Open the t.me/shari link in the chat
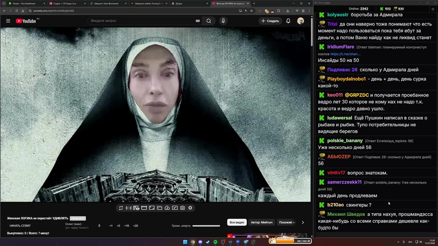Viewport: 438px width, 246px height. point(345,54)
